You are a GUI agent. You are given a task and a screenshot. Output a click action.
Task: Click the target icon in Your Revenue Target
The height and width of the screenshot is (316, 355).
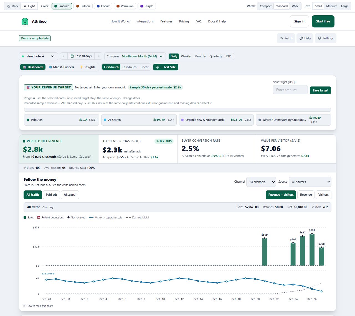tap(28, 87)
